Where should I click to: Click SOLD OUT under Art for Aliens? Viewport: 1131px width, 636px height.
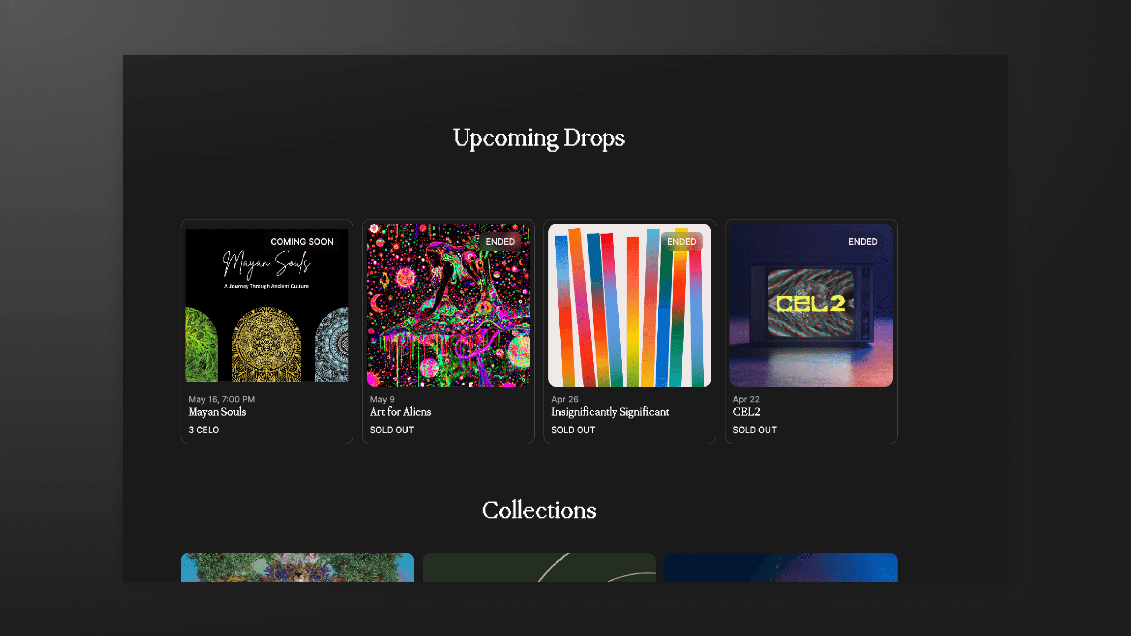(391, 430)
